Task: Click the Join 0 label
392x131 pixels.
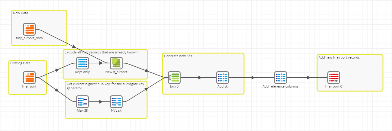Action: pyautogui.click(x=174, y=86)
